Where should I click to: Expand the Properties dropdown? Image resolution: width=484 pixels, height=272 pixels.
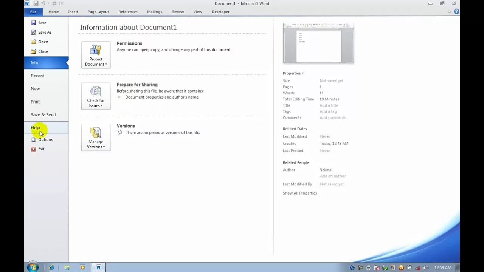coord(293,73)
